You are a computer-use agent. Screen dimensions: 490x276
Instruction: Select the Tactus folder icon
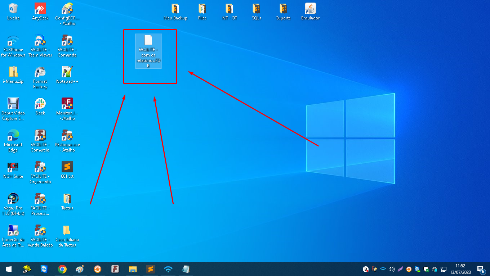tap(67, 202)
